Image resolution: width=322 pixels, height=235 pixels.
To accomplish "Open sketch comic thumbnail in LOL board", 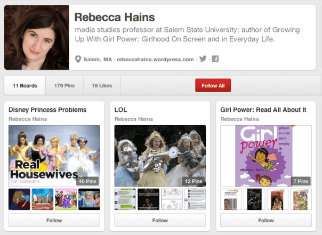I will tap(172, 199).
